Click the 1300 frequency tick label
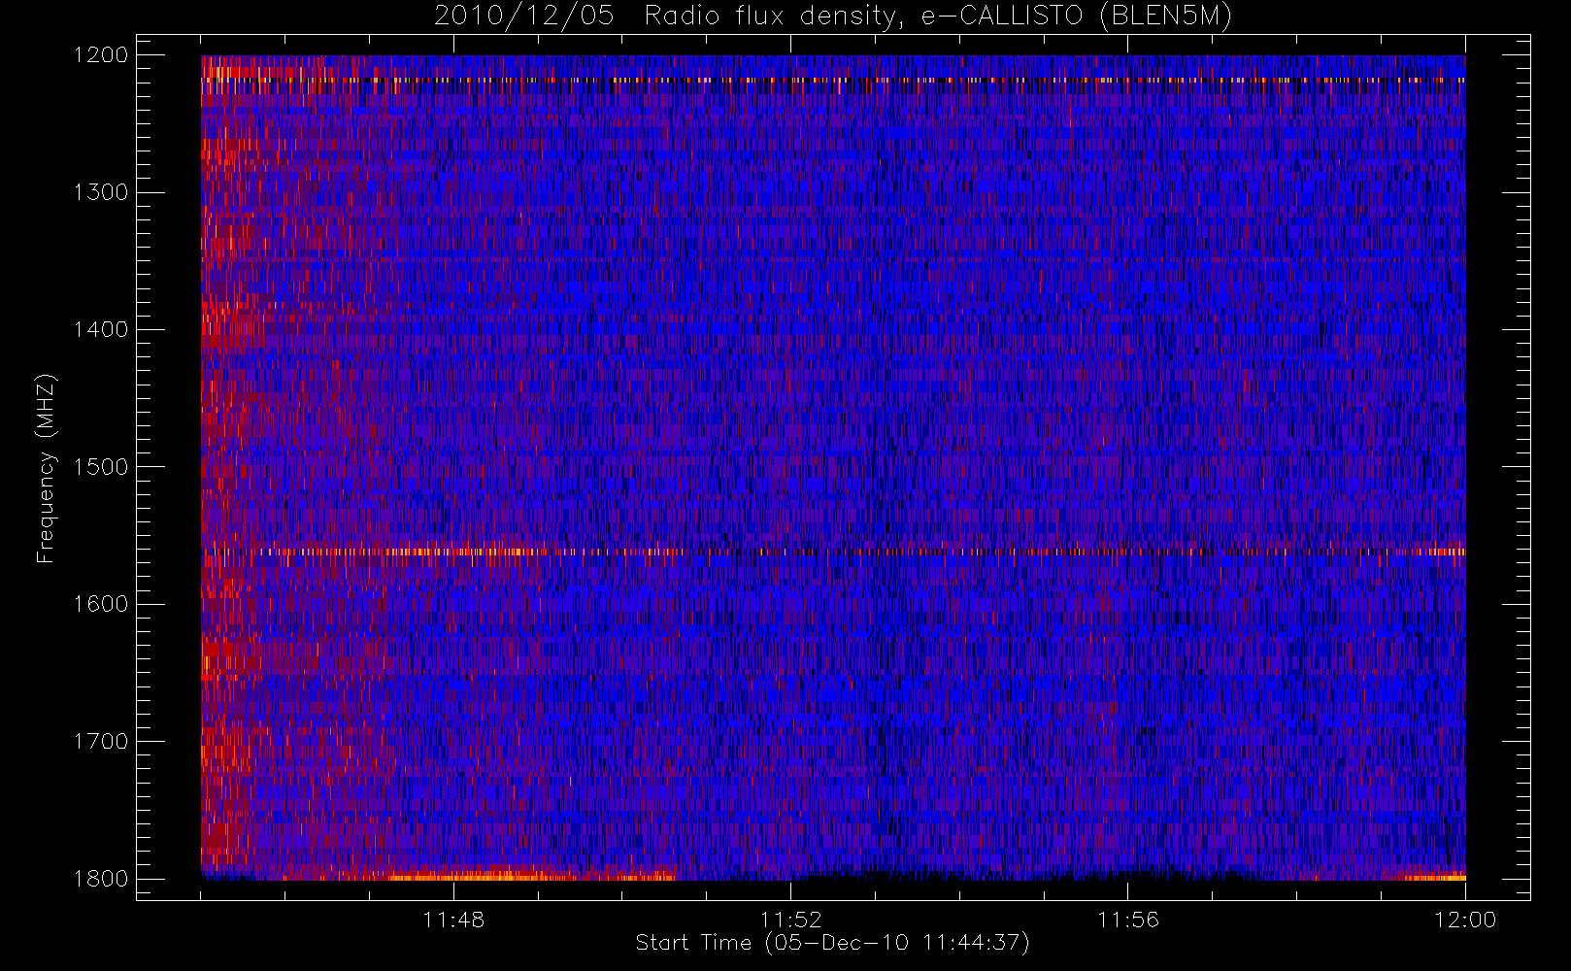1571x971 pixels. pyautogui.click(x=101, y=192)
